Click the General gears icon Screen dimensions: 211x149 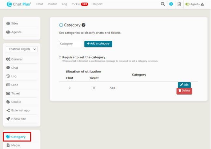coord(8,59)
